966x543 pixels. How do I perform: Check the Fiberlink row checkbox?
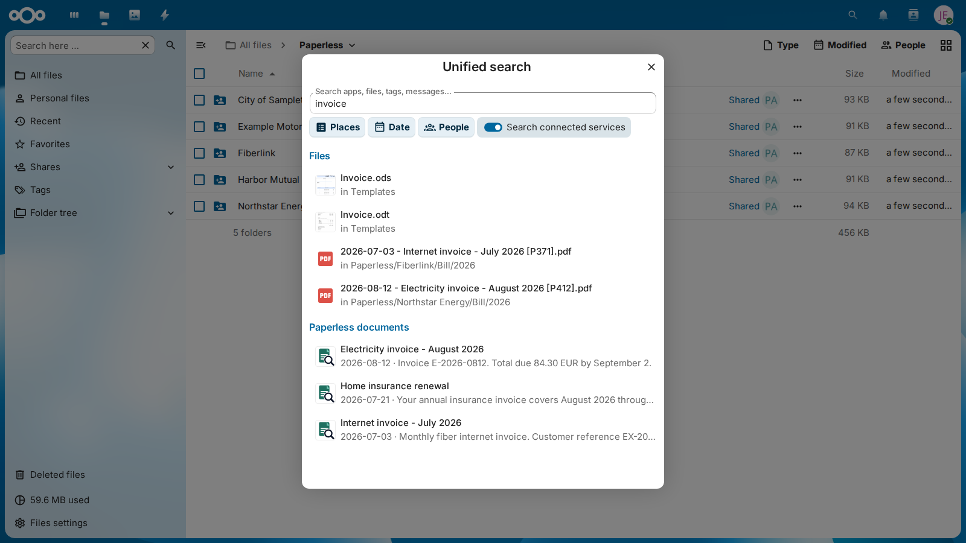click(x=199, y=153)
